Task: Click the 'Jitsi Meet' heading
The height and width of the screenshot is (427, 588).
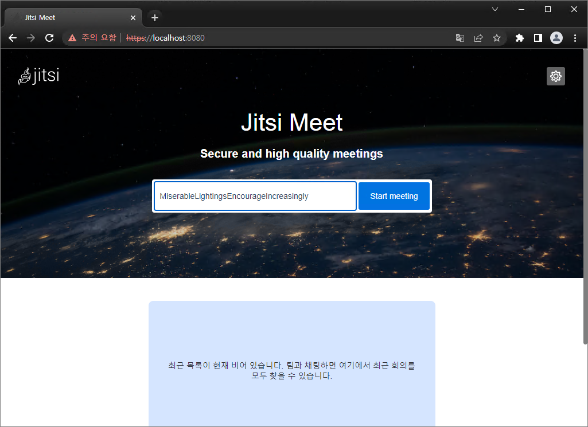Action: (x=292, y=122)
